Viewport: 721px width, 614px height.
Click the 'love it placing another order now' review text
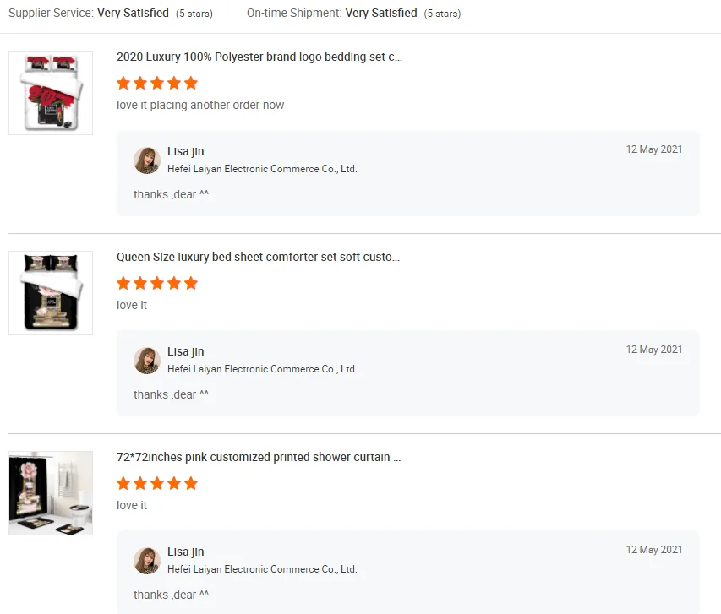(200, 105)
